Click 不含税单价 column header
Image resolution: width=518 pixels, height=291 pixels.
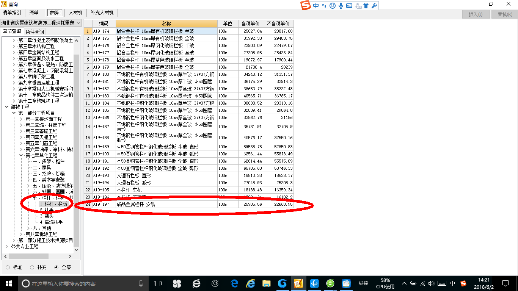(278, 23)
